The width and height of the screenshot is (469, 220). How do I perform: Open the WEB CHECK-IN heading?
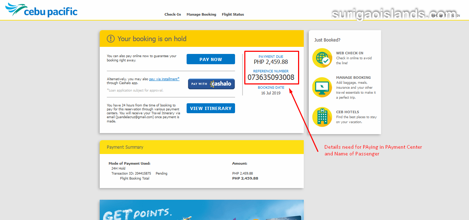point(350,53)
